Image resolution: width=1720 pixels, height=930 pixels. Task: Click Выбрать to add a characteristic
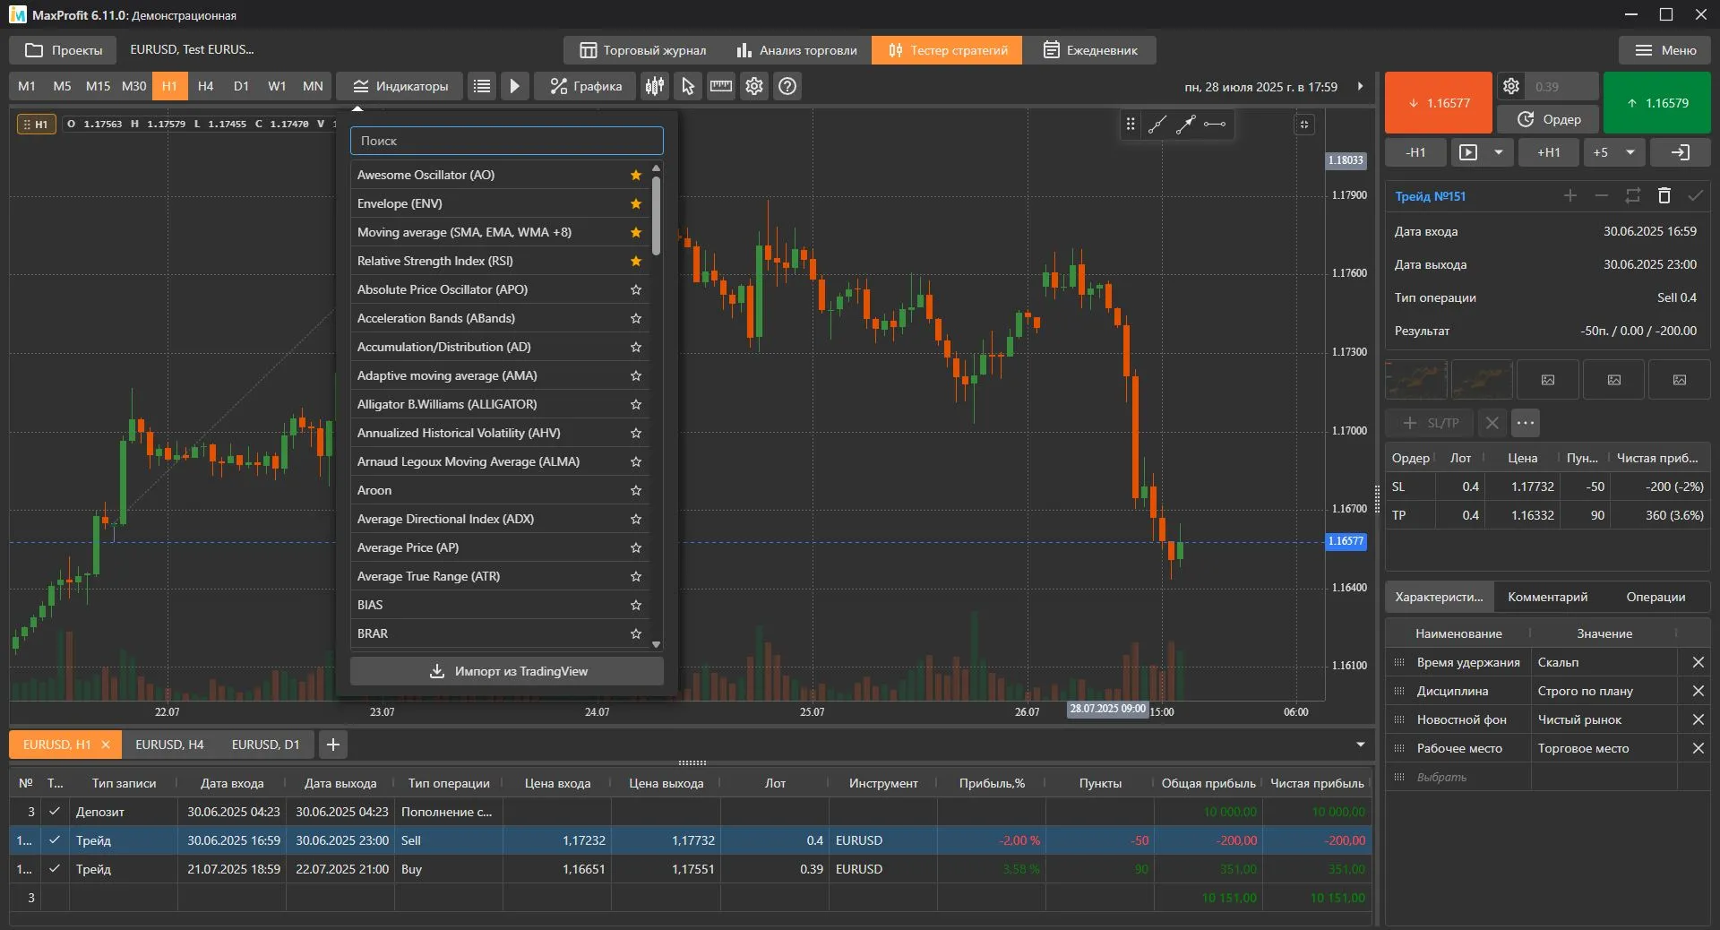(1441, 777)
